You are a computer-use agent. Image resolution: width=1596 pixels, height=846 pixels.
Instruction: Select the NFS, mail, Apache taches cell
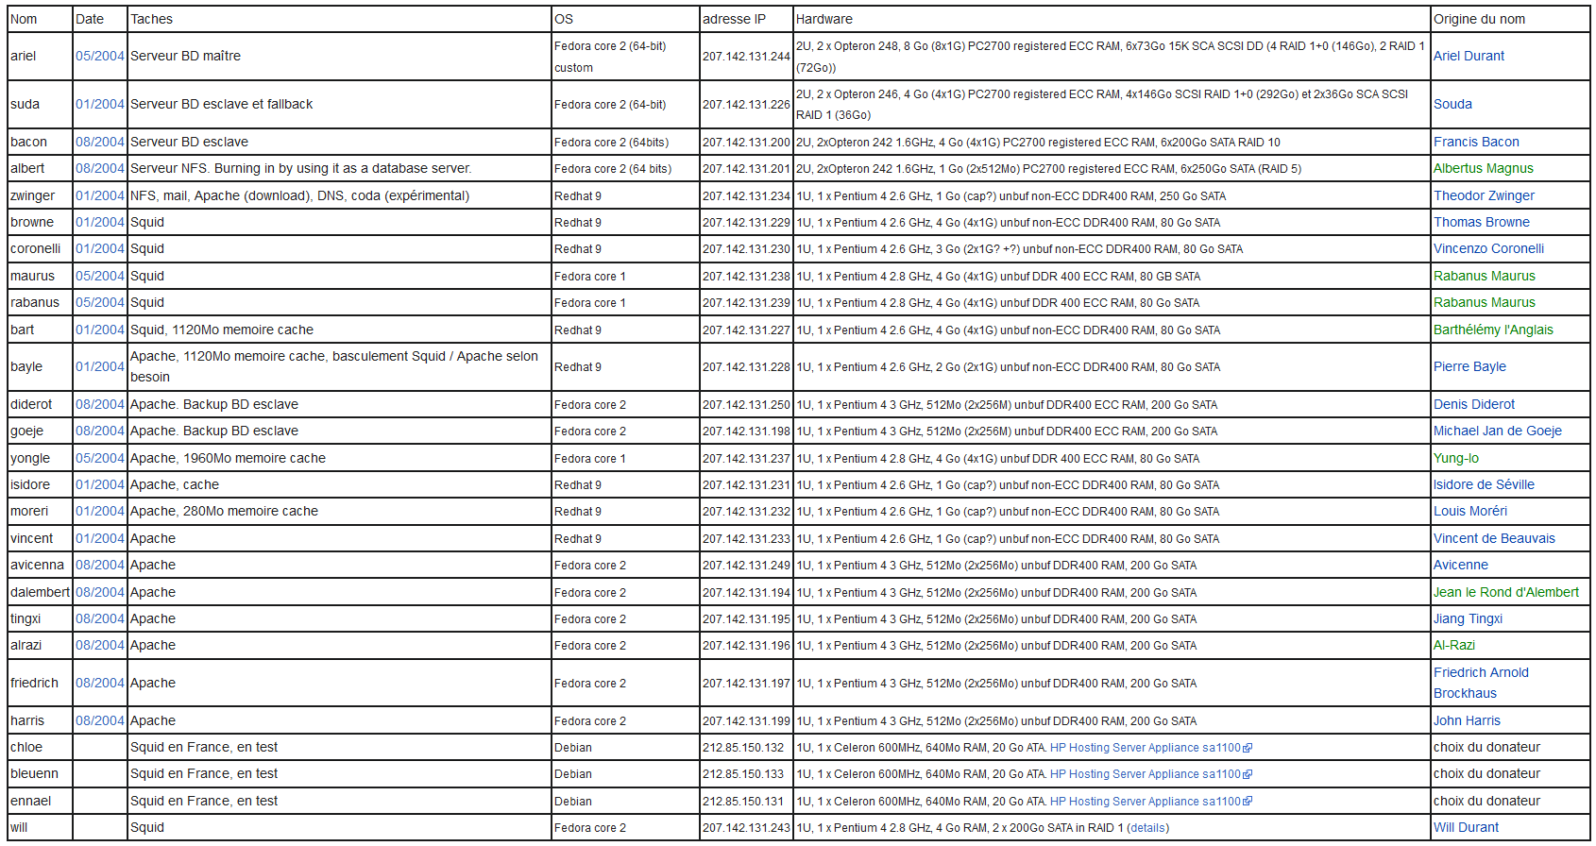coord(339,195)
